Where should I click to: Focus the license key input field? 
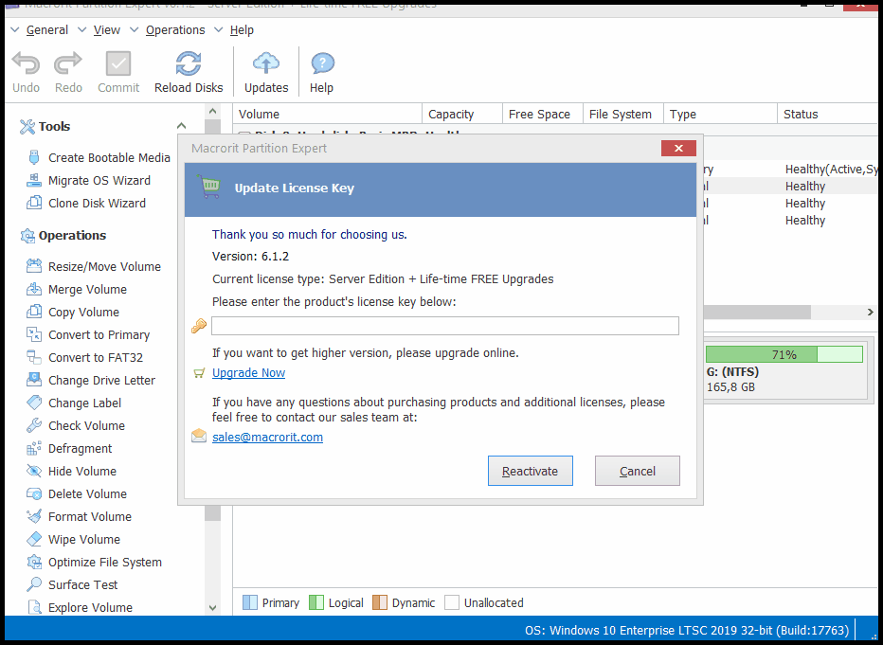click(445, 325)
